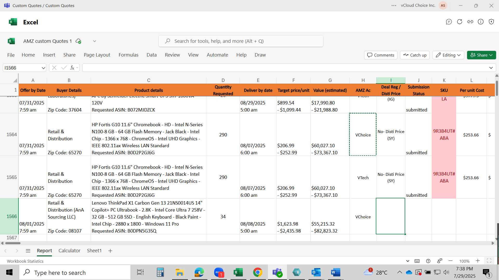499x280 pixels.
Task: Click the shield security icon
Action: pyautogui.click(x=491, y=22)
